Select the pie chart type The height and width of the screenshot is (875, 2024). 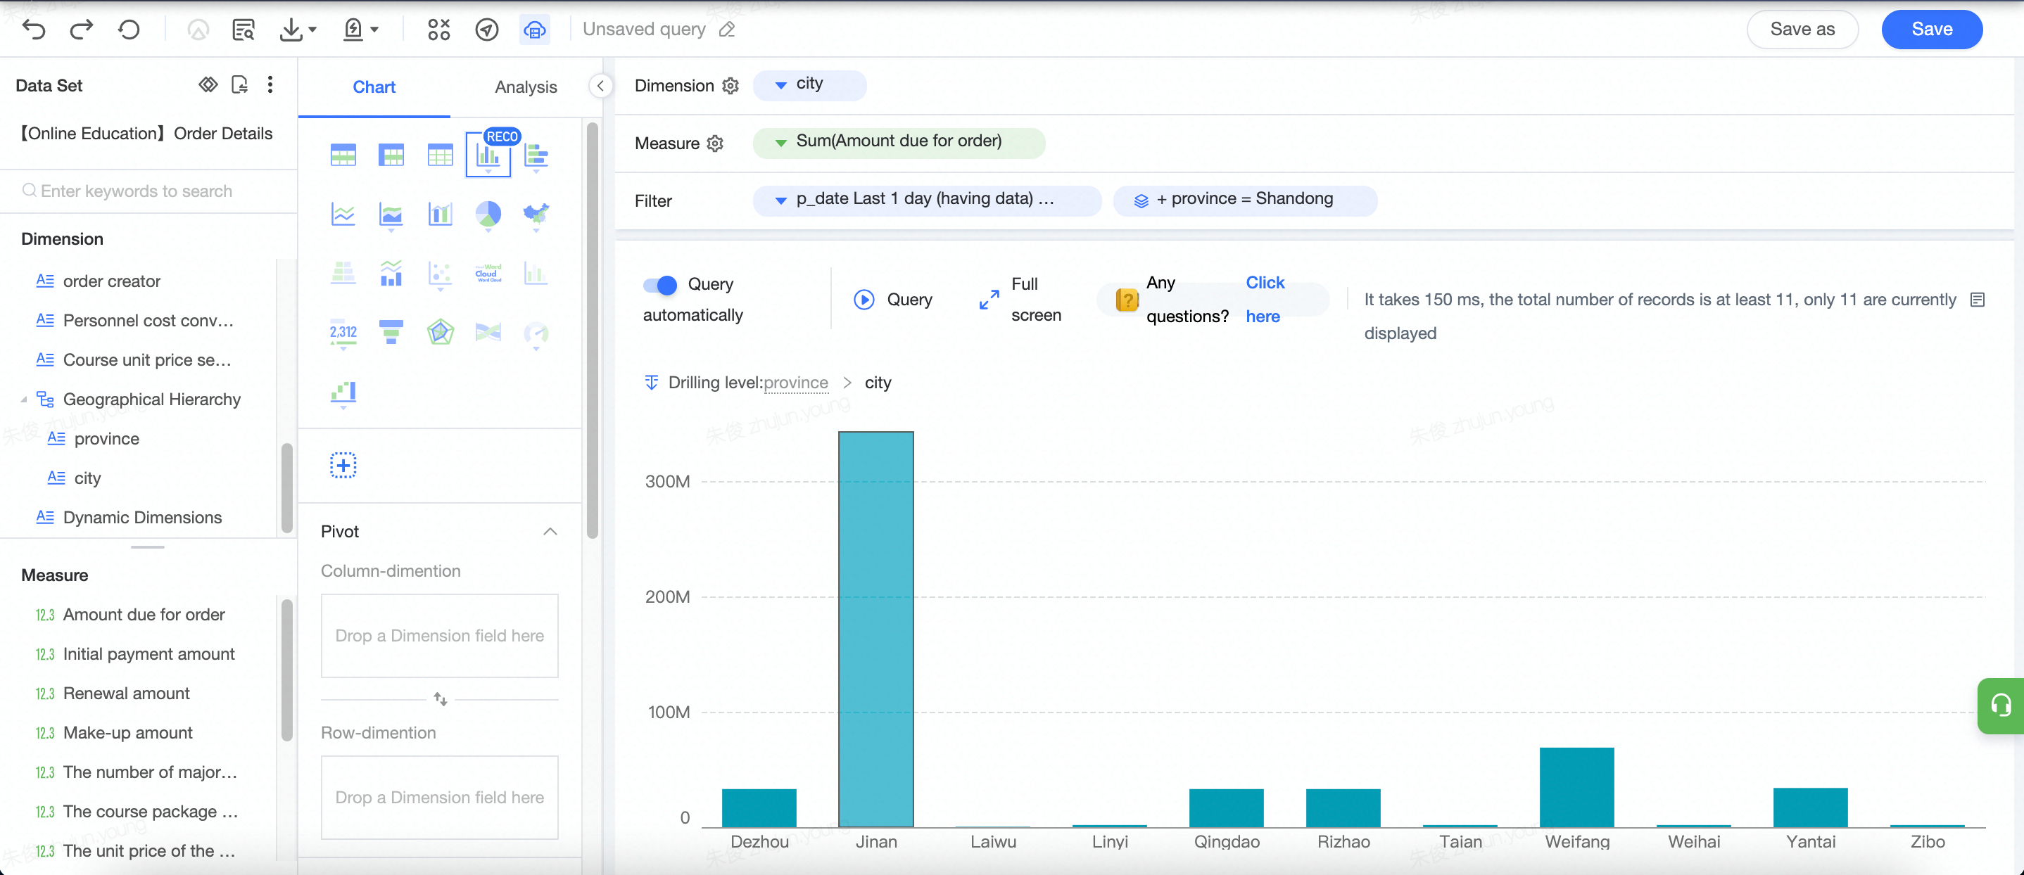[488, 214]
